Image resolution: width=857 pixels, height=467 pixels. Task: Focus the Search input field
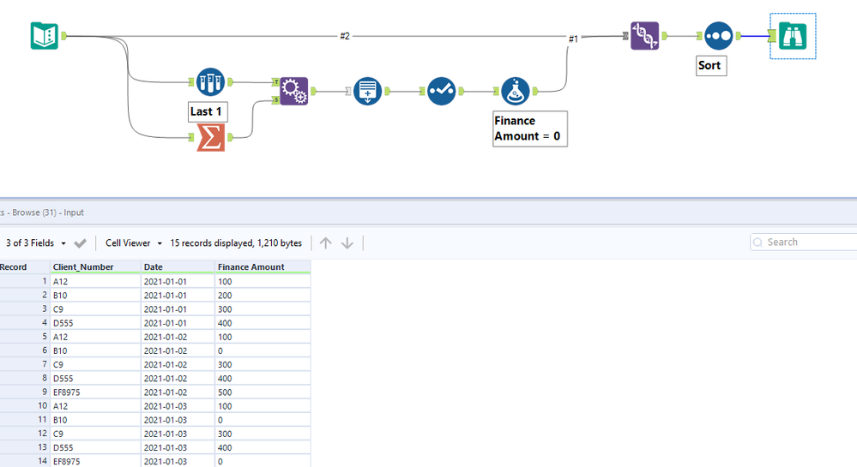pos(804,242)
